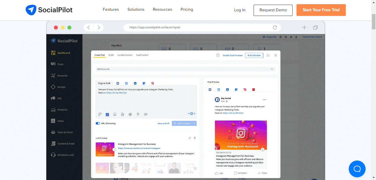Click Comment in the Facebook preview
Screen dimensions: 376x180
click(240, 173)
